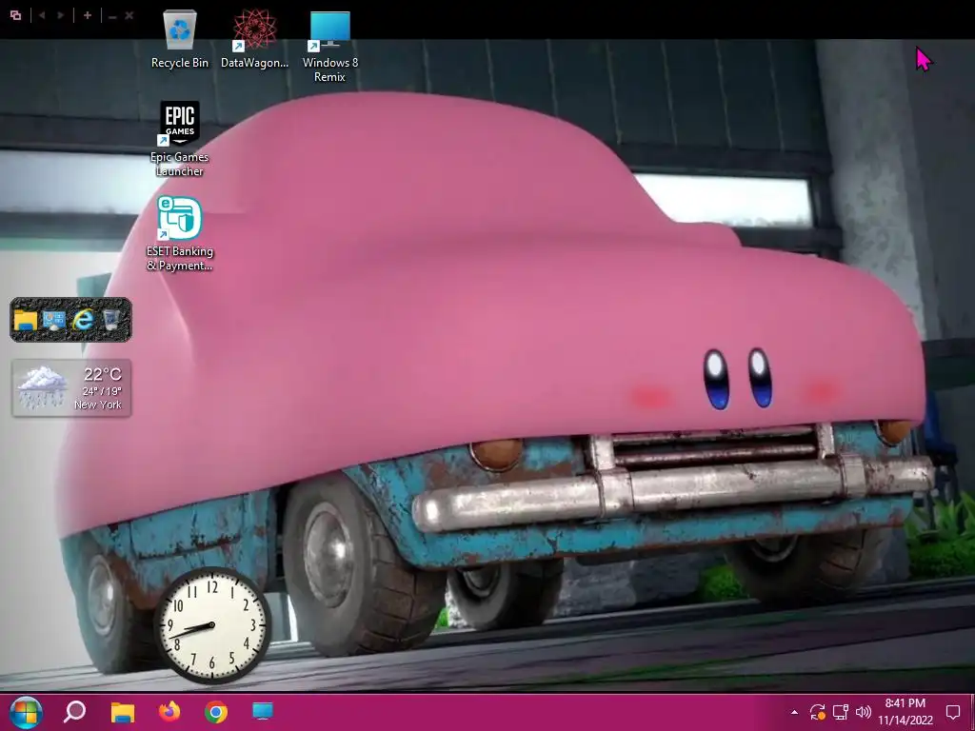Click the analog clock gadget
Viewport: 975px width, 731px height.
[x=212, y=625]
